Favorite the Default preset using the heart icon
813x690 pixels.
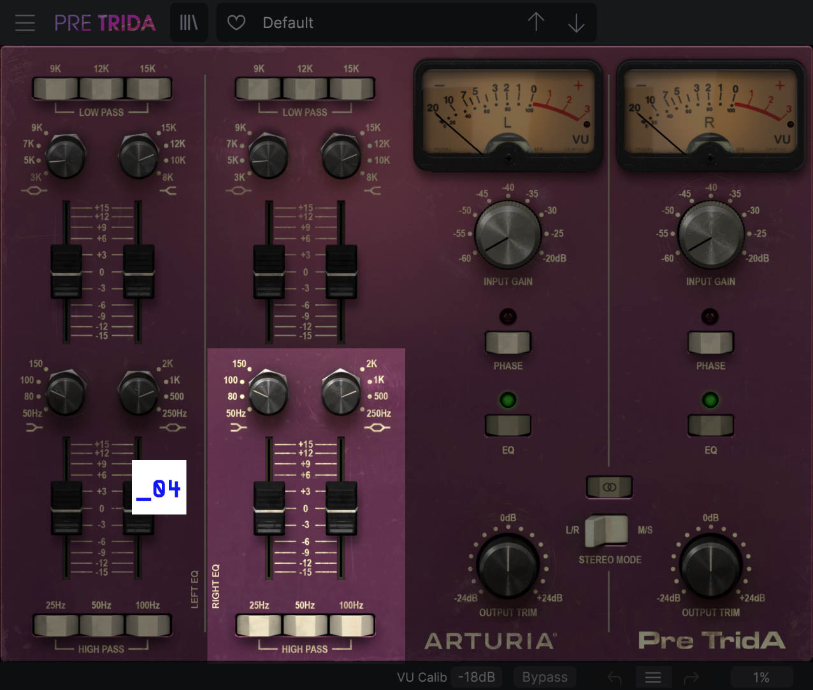tap(236, 22)
